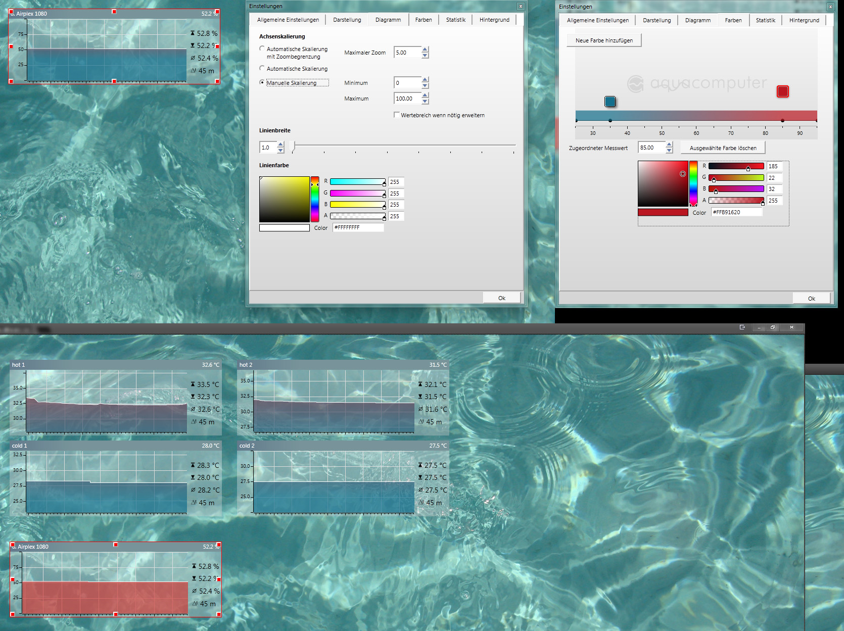
Task: Raise the Maximum axis value with up arrow
Action: (x=425, y=95)
